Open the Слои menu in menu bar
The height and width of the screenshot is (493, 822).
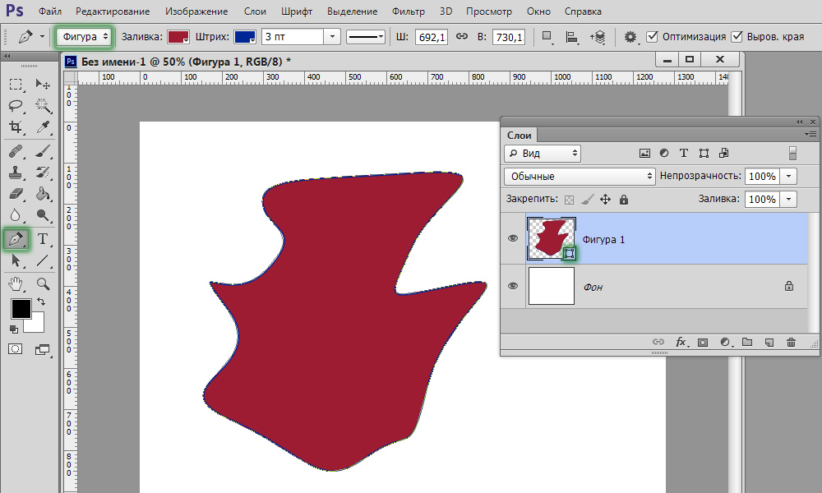[255, 12]
